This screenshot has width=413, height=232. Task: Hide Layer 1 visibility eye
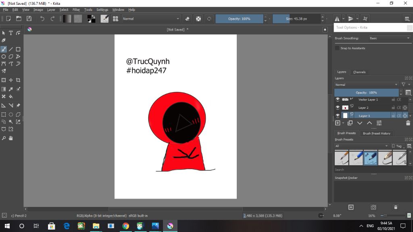[338, 116]
